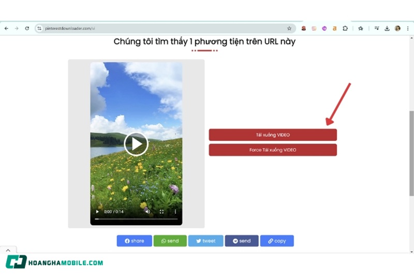
Task: Click the scrollbar up arrow
Action: (x=411, y=38)
